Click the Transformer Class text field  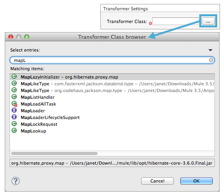tap(175, 21)
